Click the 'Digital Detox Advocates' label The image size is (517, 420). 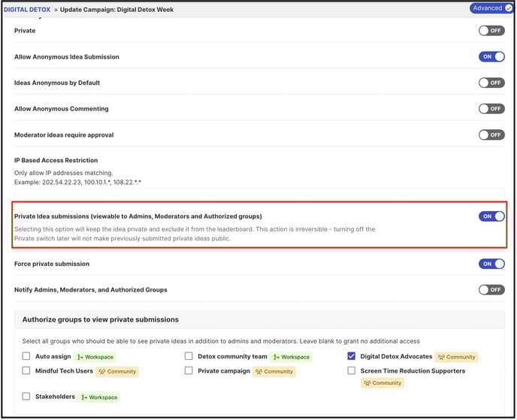point(396,356)
